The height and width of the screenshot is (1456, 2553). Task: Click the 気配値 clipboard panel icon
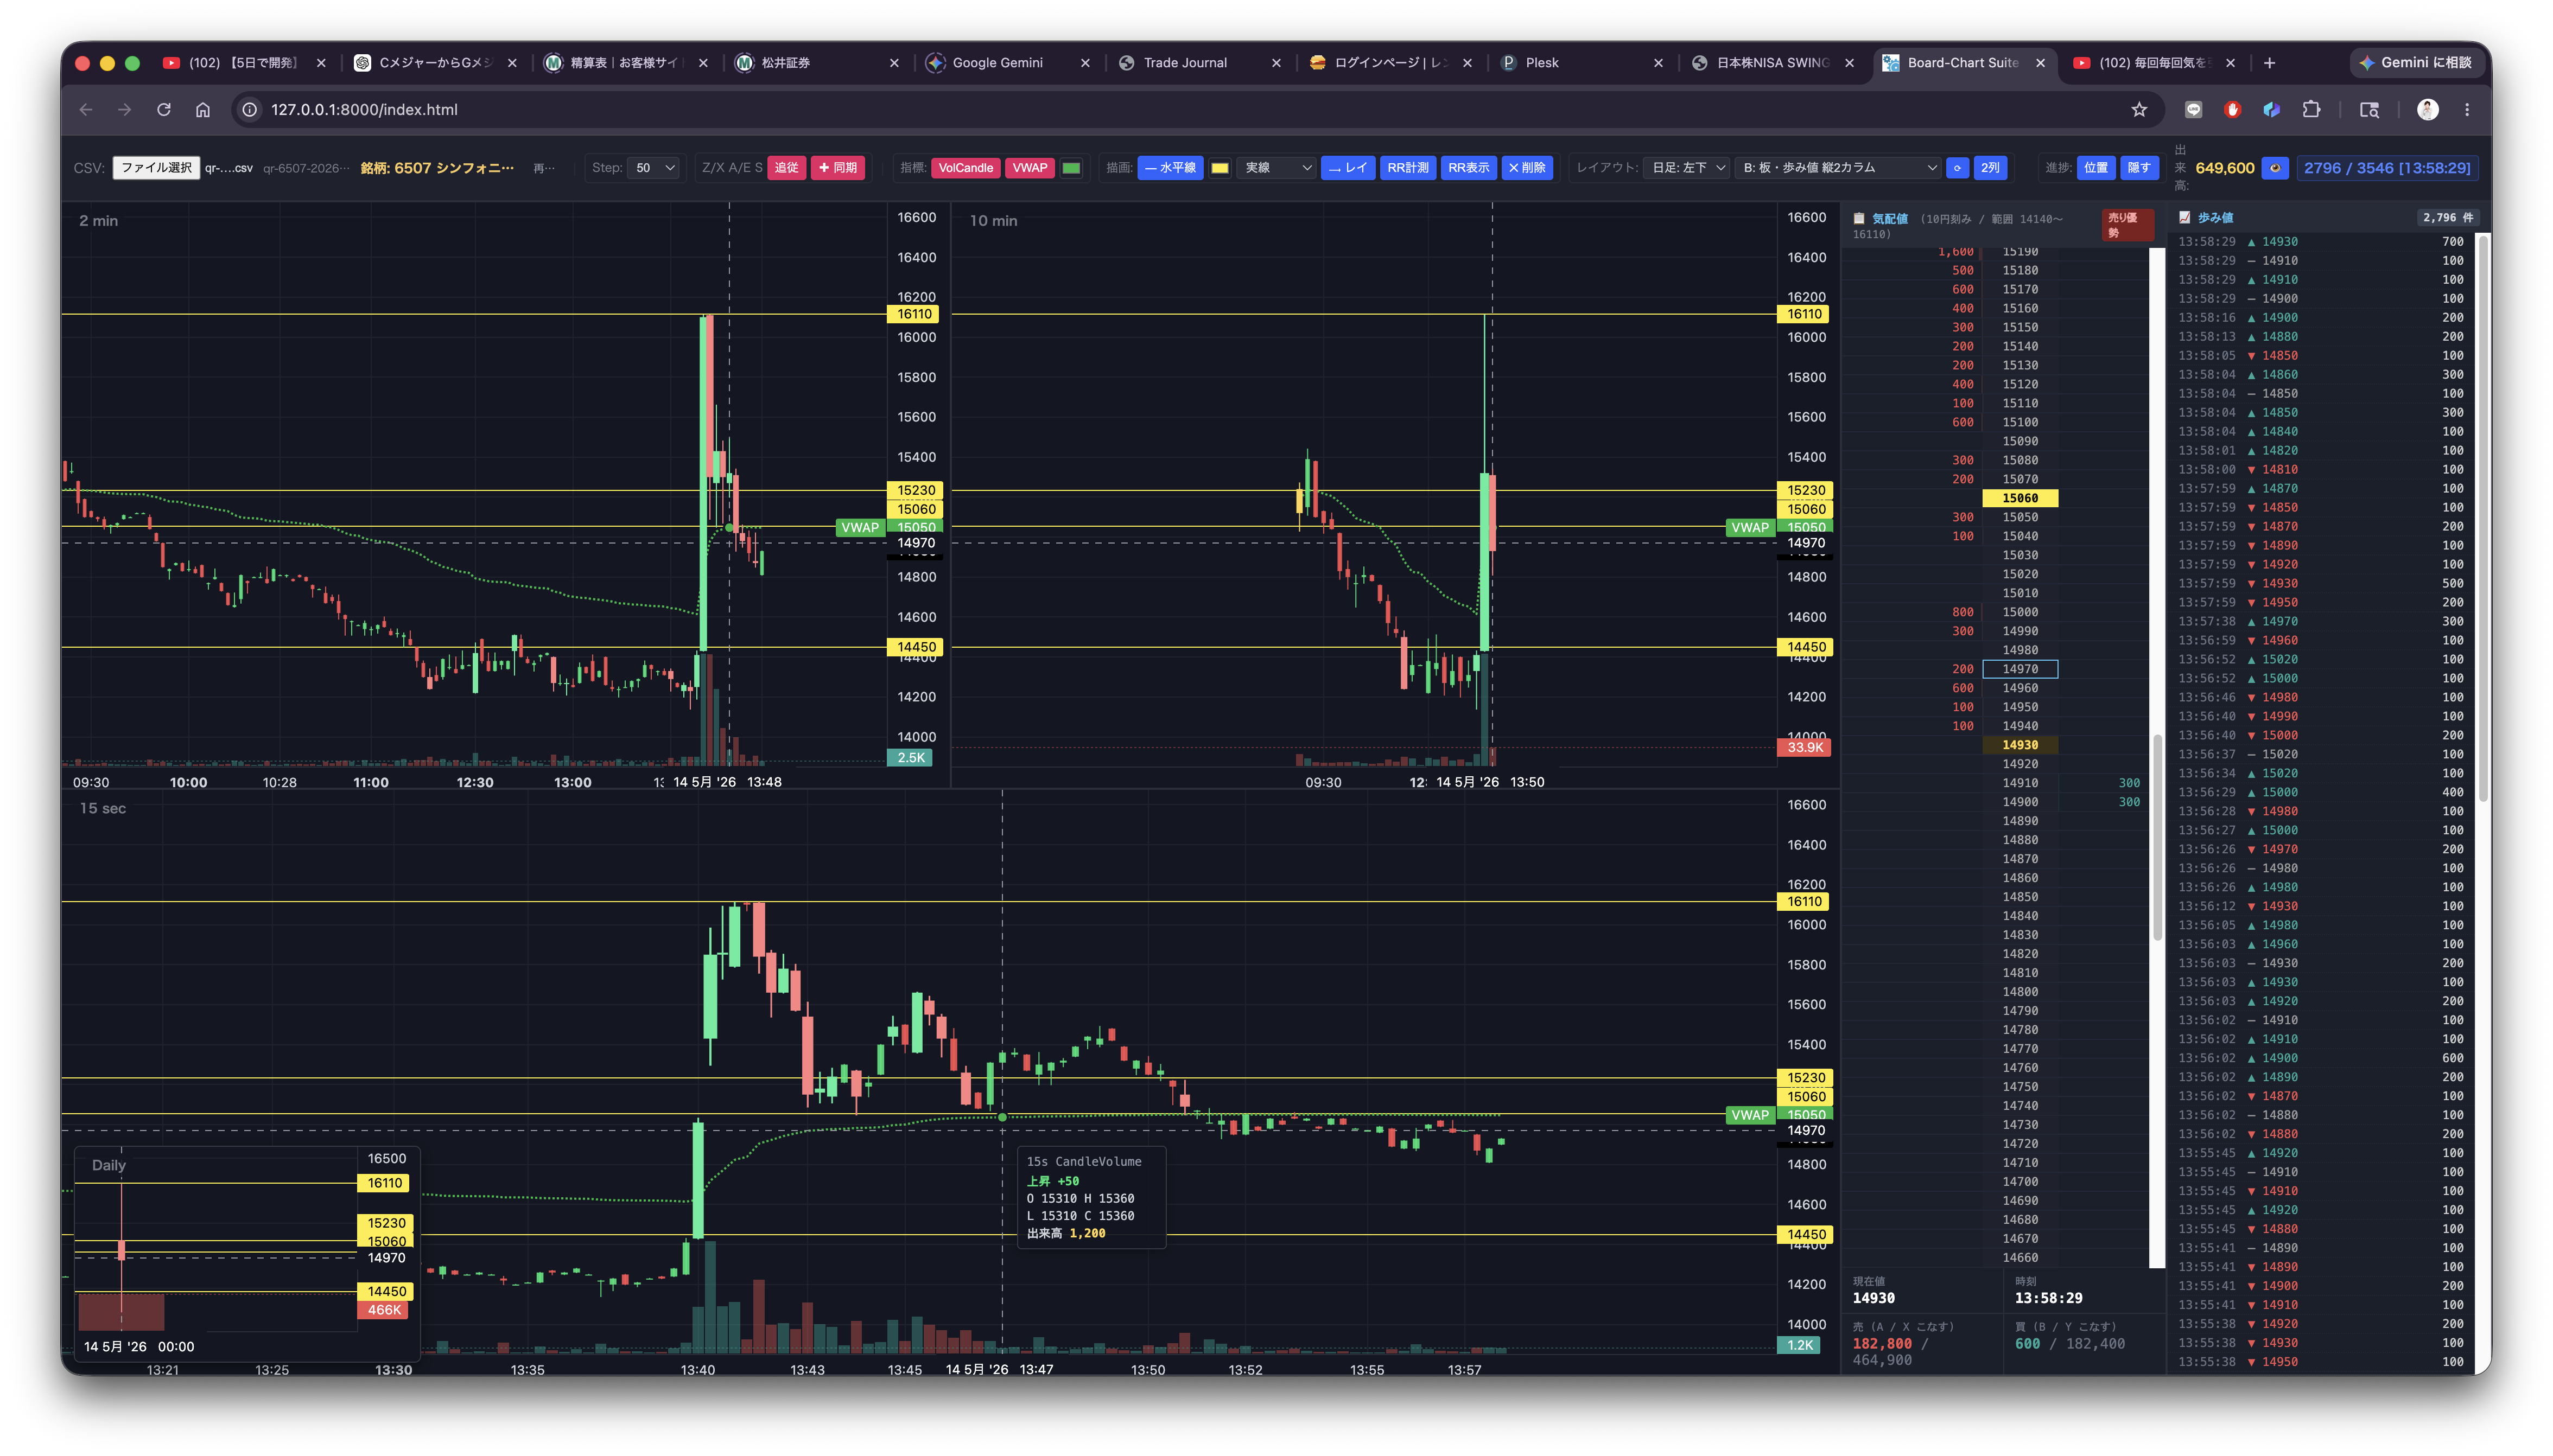(x=1859, y=218)
